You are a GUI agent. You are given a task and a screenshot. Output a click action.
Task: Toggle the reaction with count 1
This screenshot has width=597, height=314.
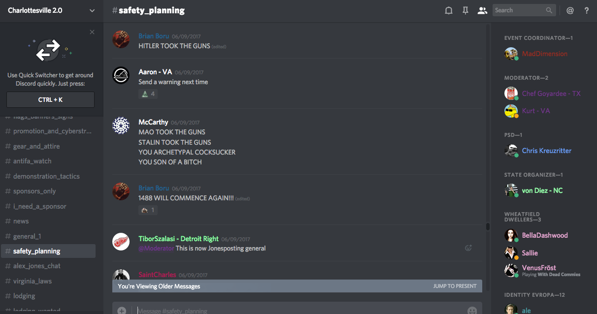pos(148,210)
